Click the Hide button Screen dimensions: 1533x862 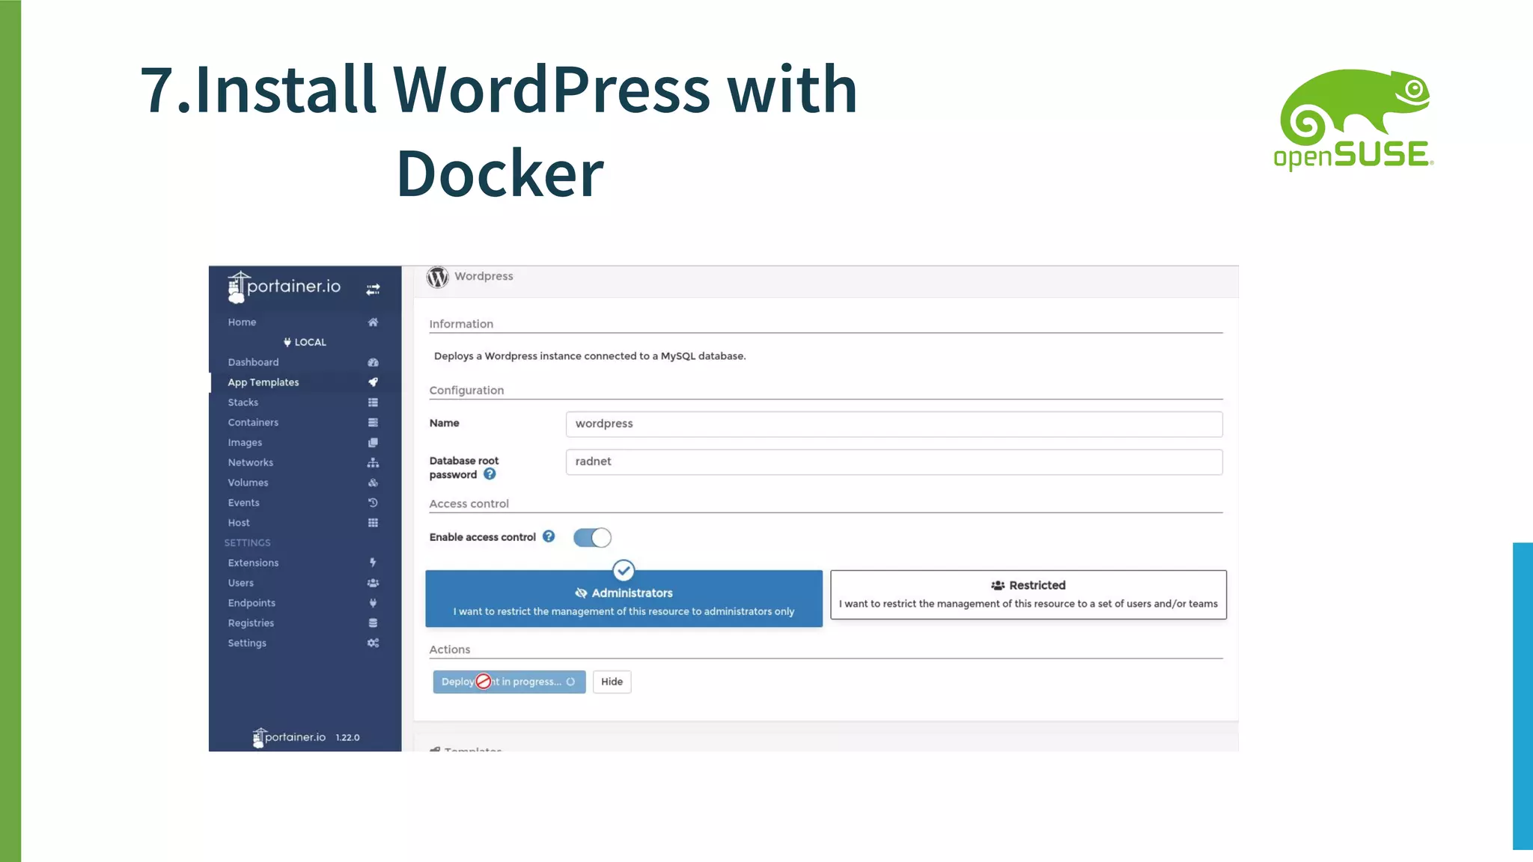point(612,682)
